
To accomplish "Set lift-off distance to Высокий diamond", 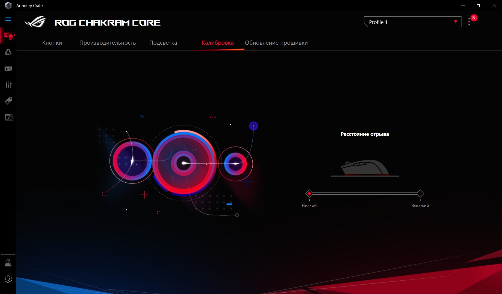I will click(x=420, y=194).
